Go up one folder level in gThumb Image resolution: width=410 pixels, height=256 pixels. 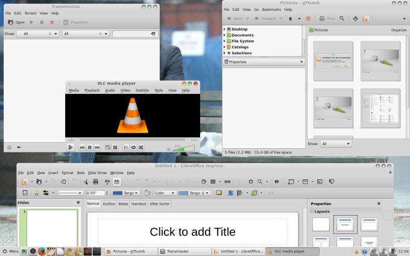(x=290, y=19)
